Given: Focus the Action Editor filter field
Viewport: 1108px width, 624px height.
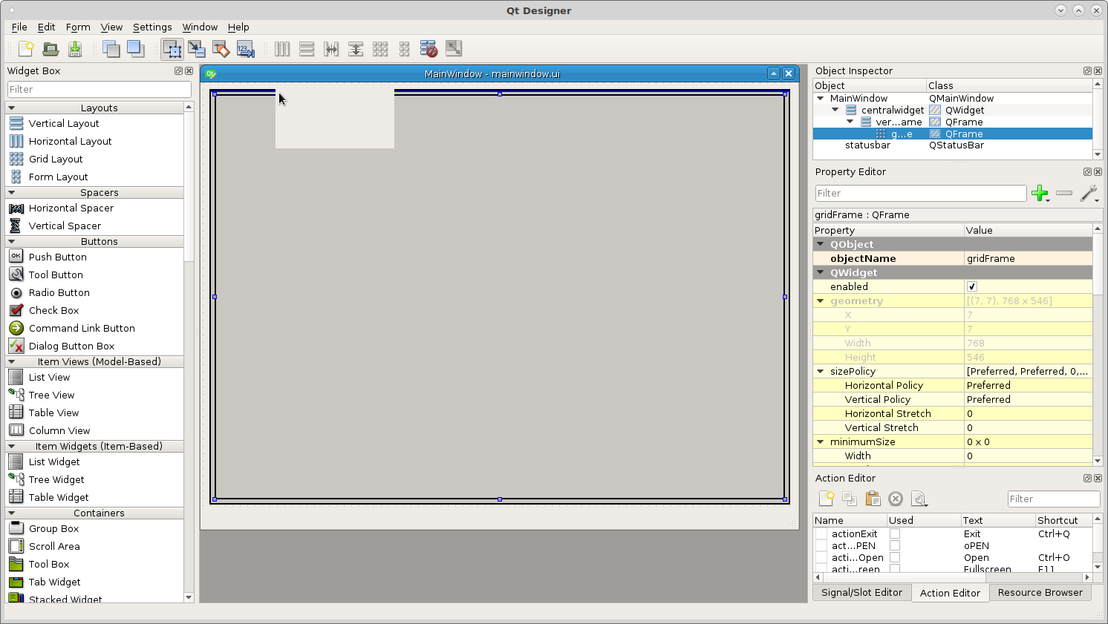Looking at the screenshot, I should point(1054,499).
